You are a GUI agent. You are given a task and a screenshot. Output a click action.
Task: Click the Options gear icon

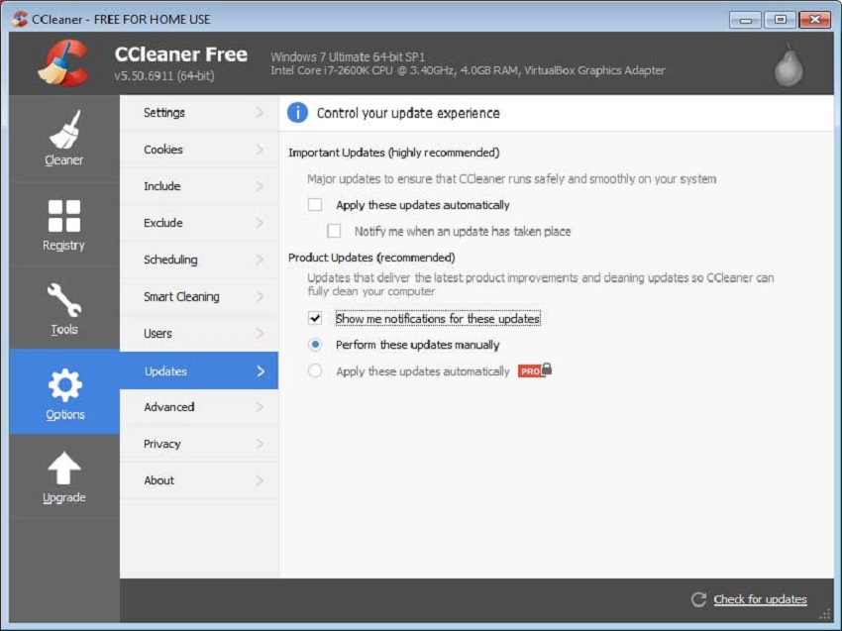(64, 384)
